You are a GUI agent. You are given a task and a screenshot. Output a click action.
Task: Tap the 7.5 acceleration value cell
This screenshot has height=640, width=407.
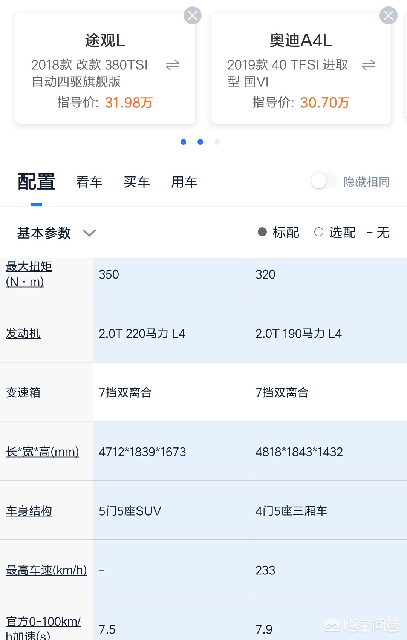pyautogui.click(x=171, y=620)
